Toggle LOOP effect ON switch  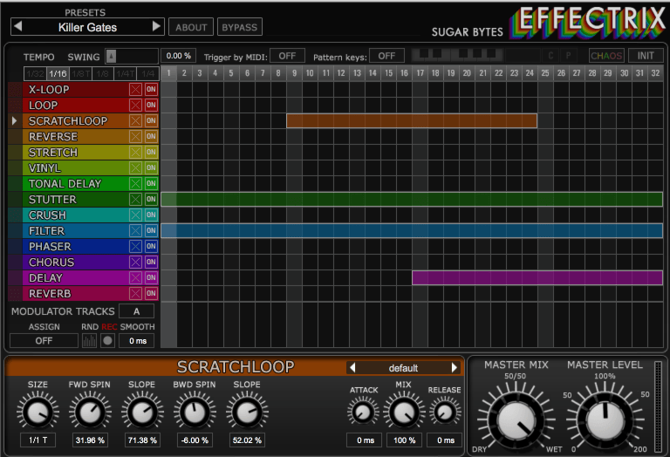151,105
